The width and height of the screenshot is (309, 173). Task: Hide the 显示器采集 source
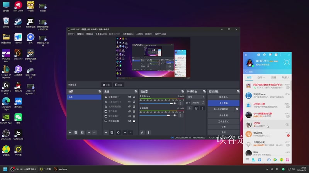coord(129,121)
